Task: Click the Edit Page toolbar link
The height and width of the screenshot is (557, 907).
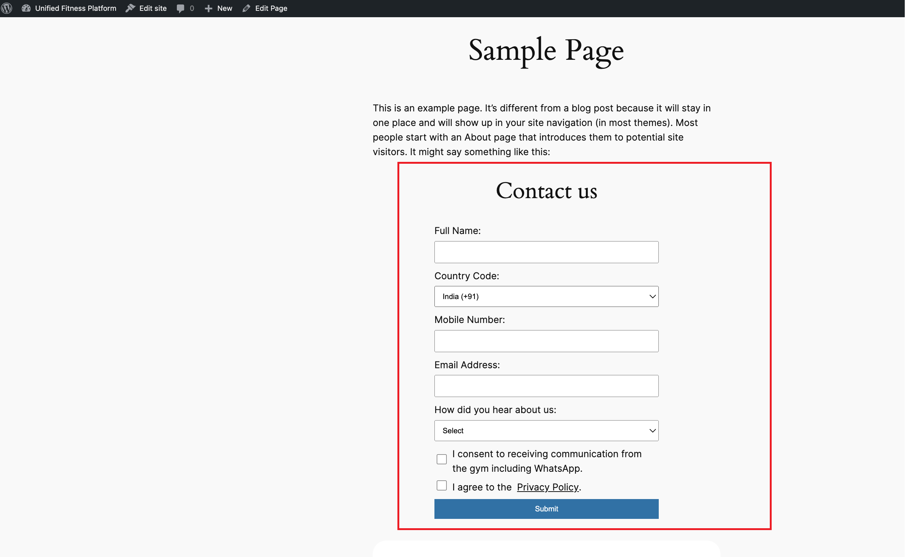Action: [x=271, y=8]
